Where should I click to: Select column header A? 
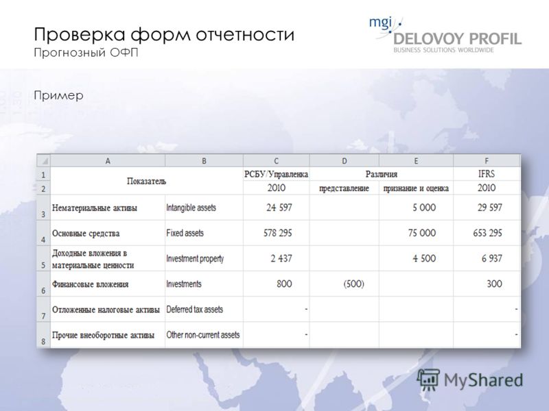[x=108, y=161]
